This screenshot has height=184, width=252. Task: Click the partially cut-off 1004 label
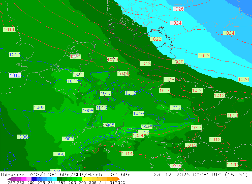pos(55,170)
